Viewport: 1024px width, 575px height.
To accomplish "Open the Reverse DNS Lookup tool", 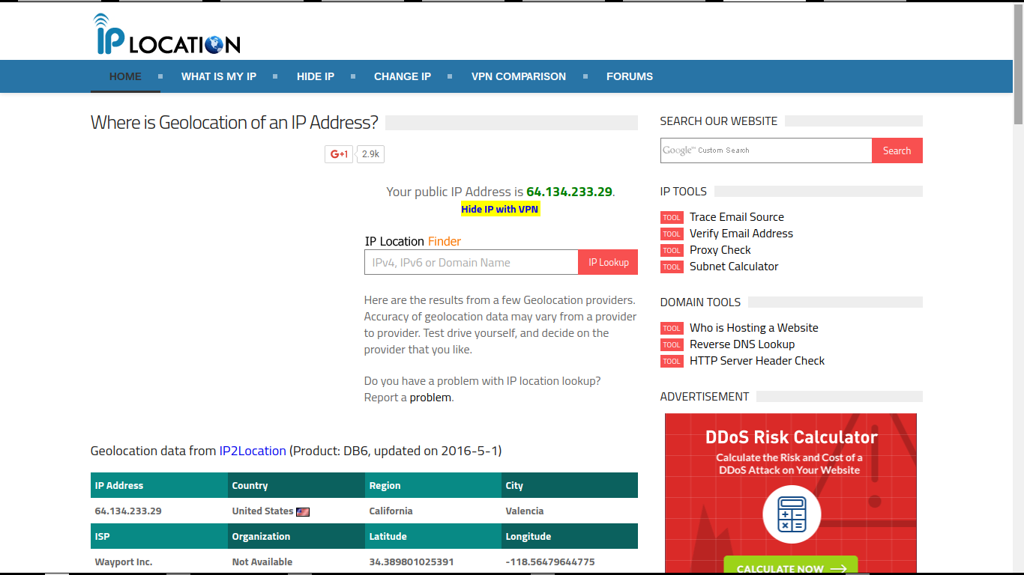I will tap(742, 344).
